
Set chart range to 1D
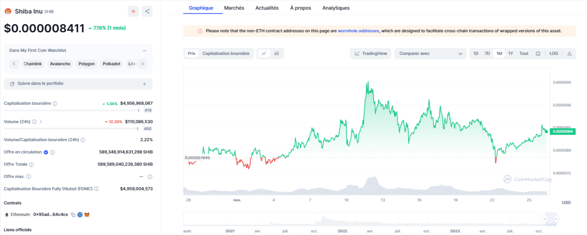pos(476,54)
